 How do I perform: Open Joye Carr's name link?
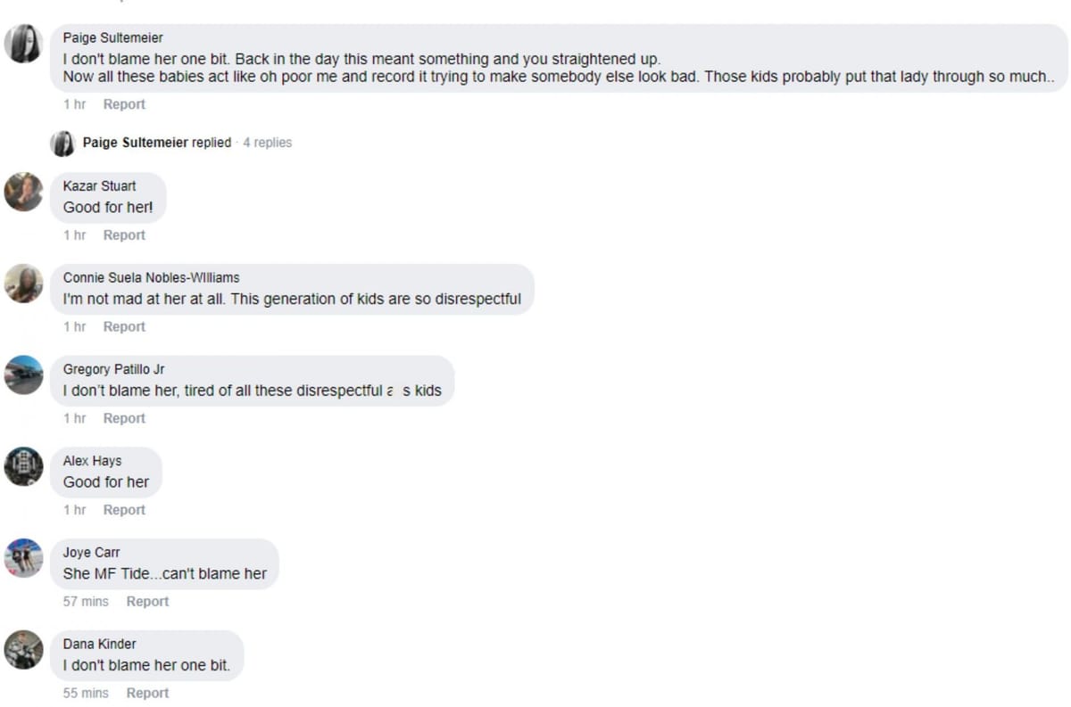tap(91, 553)
